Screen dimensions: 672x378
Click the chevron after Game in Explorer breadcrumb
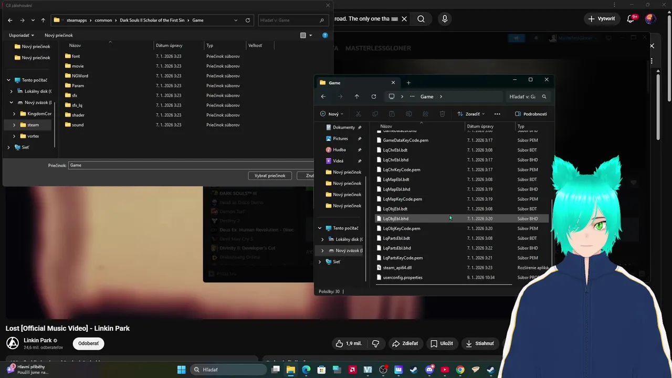tap(441, 97)
